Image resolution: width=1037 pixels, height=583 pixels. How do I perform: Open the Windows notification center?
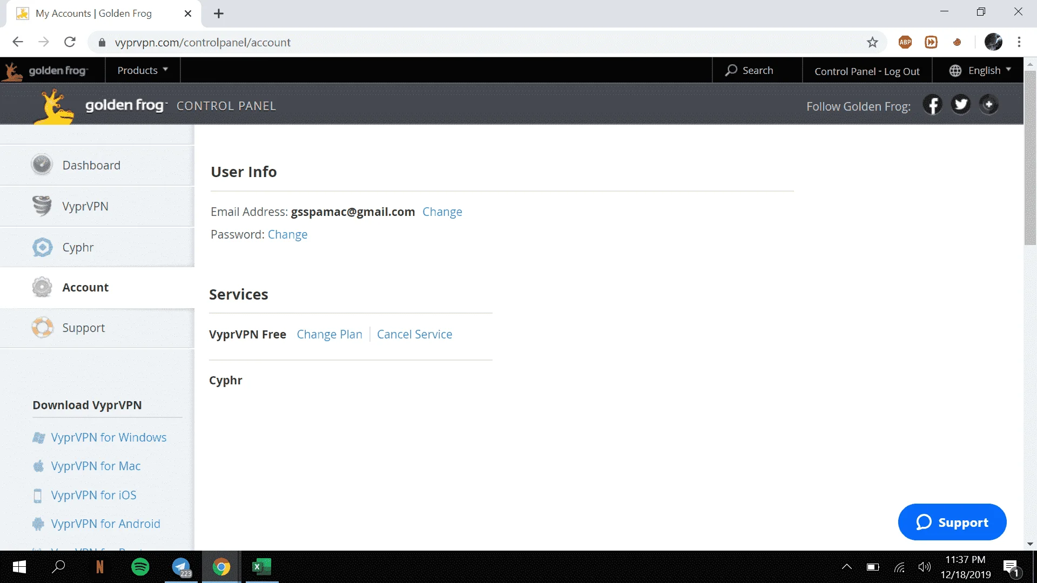click(1012, 567)
